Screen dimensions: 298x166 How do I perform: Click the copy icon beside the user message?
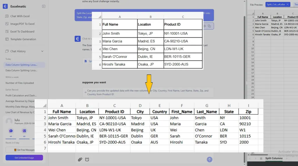click(x=209, y=26)
